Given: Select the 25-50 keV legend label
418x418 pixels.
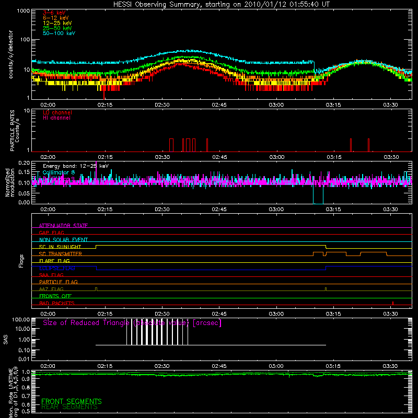Looking at the screenshot, I should 57,28.
